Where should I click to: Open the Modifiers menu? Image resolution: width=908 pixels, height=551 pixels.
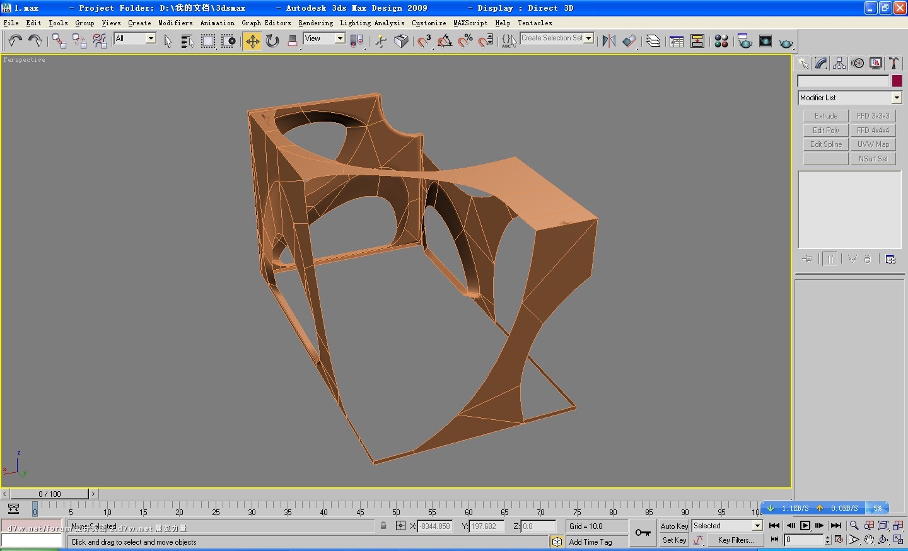pos(175,23)
